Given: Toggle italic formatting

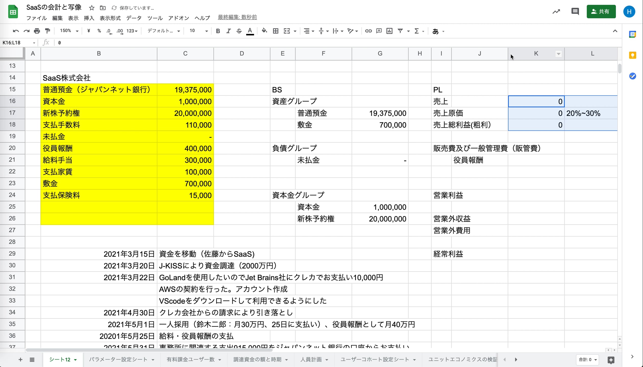Looking at the screenshot, I should 229,31.
